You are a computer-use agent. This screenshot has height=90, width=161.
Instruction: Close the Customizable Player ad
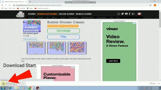[74, 67]
